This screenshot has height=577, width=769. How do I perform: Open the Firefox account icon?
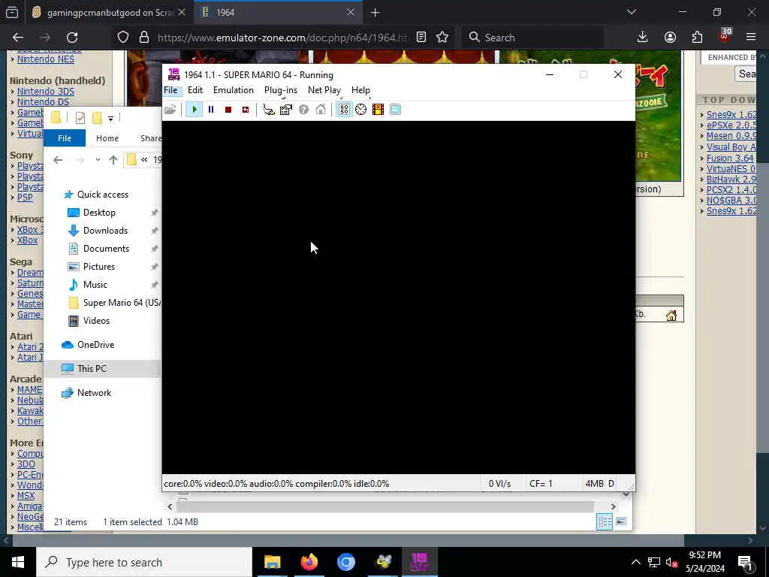pyautogui.click(x=670, y=38)
